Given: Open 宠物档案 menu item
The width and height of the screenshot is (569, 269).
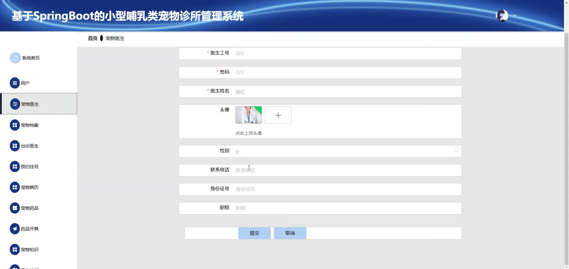Looking at the screenshot, I should [x=39, y=125].
